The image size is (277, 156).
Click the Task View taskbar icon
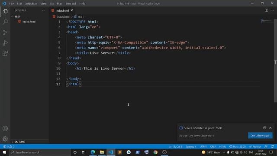pos(84,152)
